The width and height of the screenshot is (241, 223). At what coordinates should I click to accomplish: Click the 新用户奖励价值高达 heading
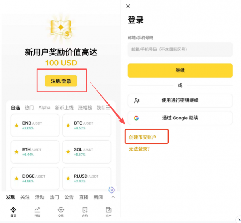61,52
